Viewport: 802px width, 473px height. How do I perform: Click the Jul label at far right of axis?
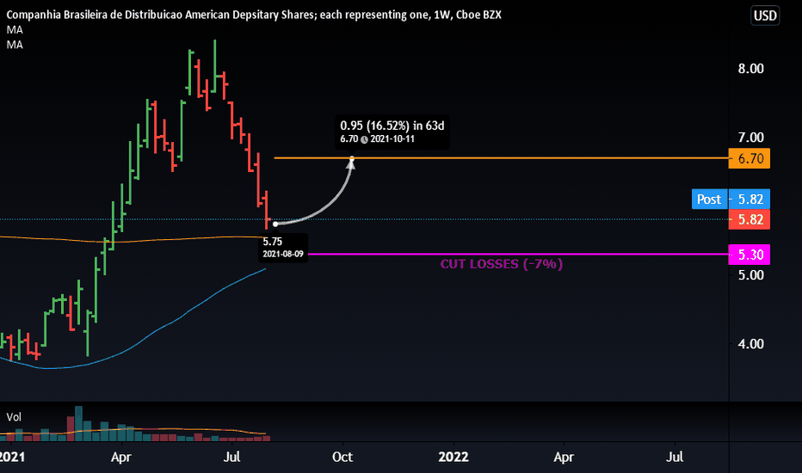coord(675,457)
